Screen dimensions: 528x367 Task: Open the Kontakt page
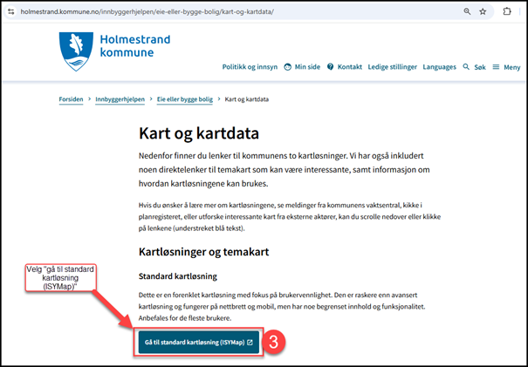click(350, 67)
